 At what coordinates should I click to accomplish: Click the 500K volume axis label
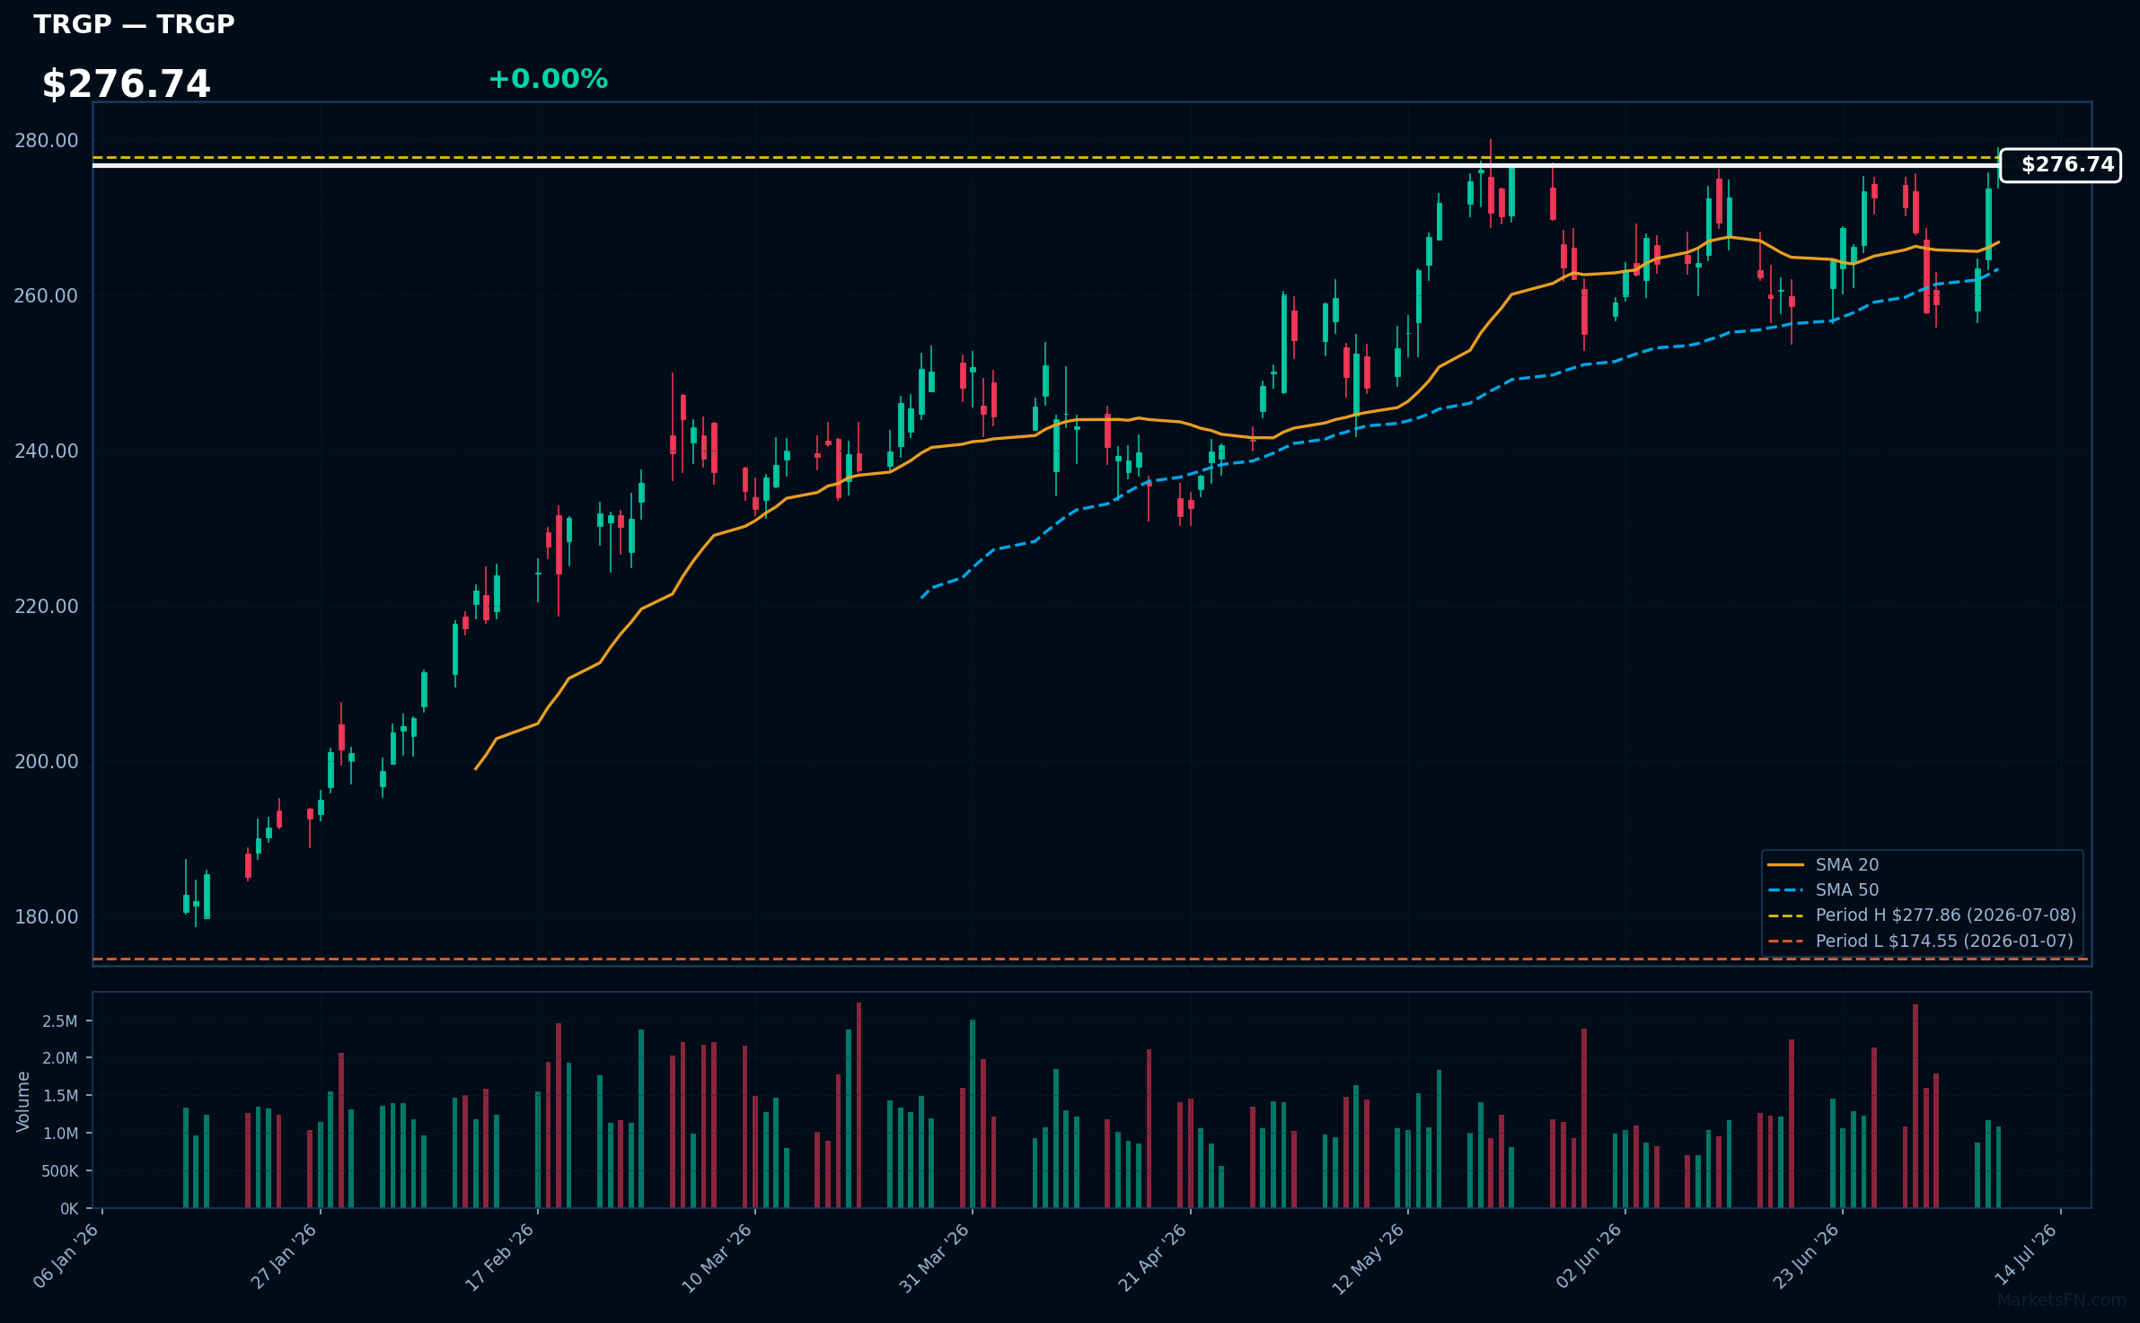[x=60, y=1171]
